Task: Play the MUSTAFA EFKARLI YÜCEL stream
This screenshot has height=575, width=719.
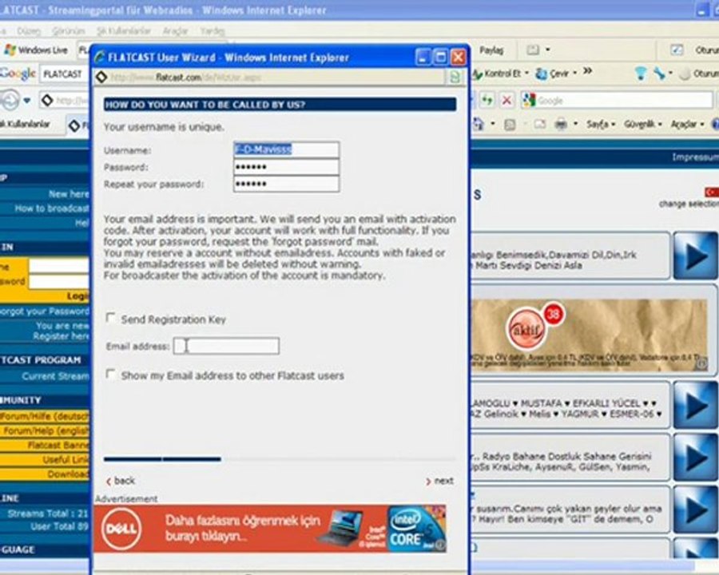Action: (x=695, y=406)
